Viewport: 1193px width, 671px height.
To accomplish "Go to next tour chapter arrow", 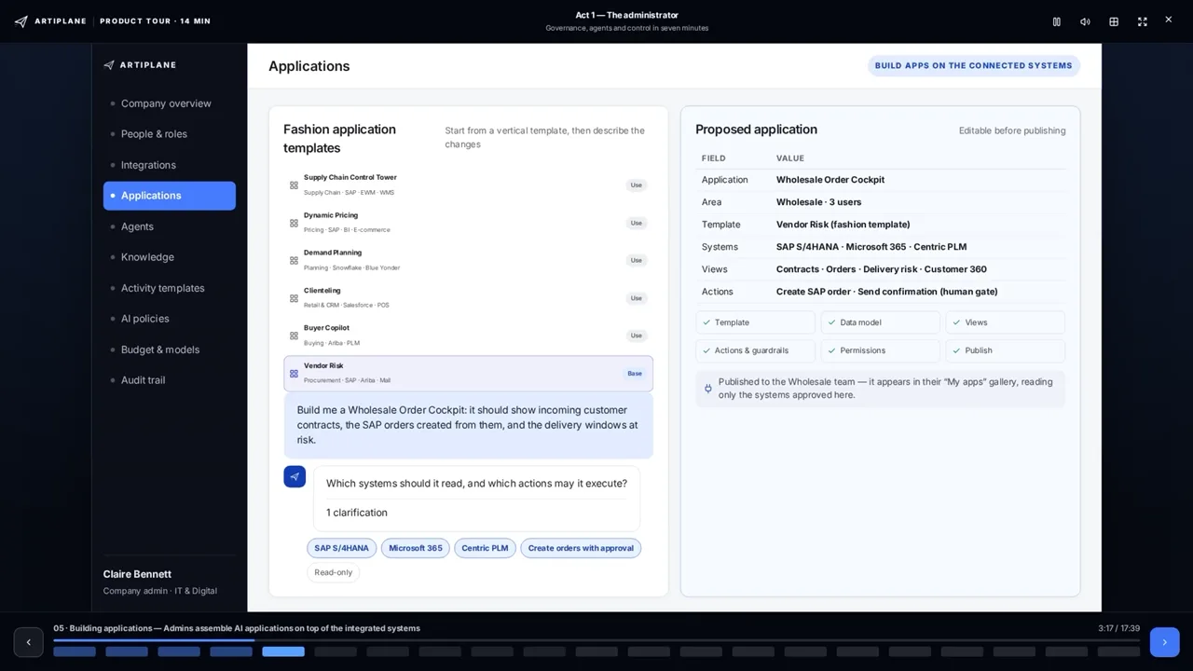I will tap(1164, 642).
